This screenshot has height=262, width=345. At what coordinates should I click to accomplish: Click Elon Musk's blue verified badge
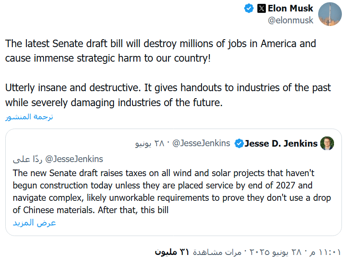(x=250, y=8)
